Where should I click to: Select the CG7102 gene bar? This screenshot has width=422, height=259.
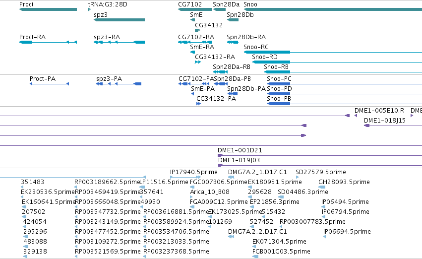pos(195,9)
